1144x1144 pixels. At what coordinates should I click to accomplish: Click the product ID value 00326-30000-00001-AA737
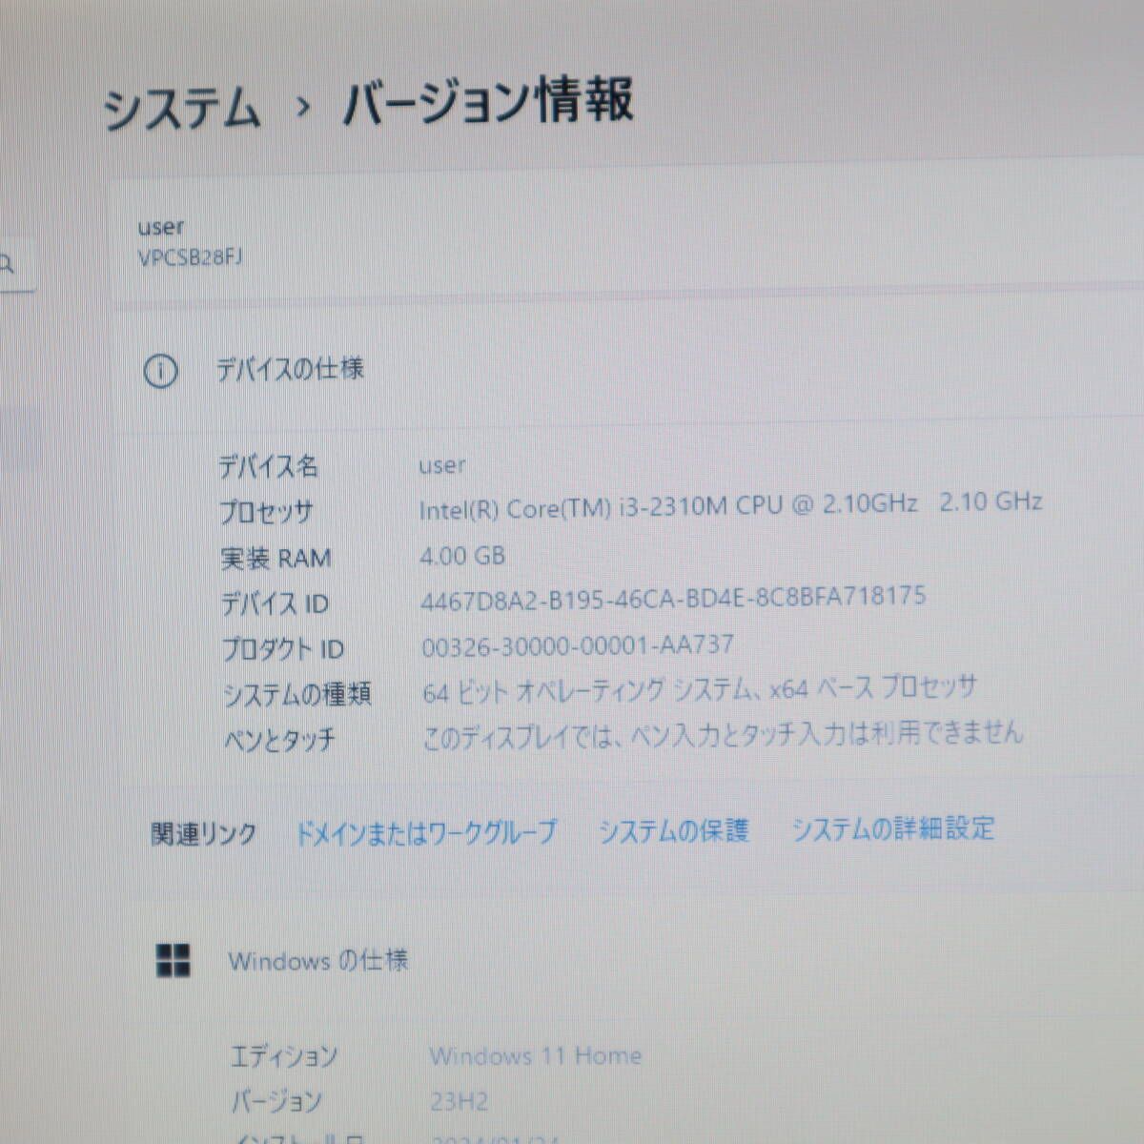578,645
